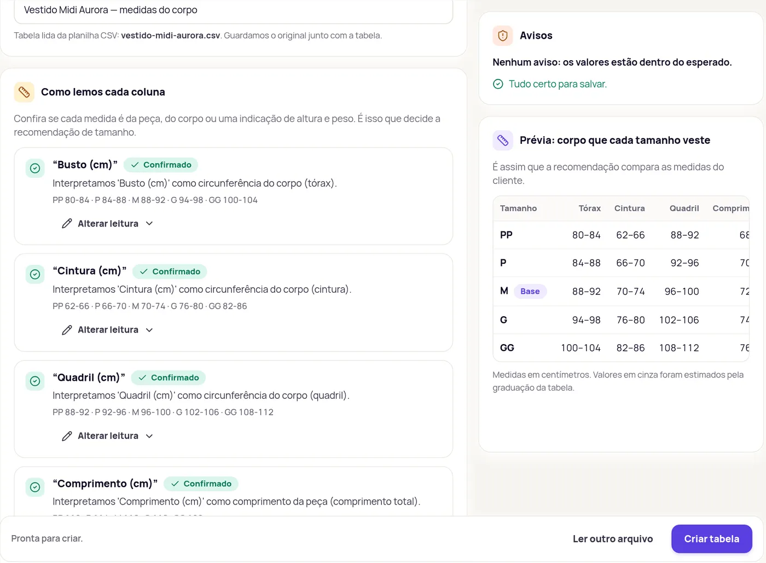The width and height of the screenshot is (766, 563).
Task: Click the Busto size ranges line 'PP 80-84 · P 84-88'
Action: tap(155, 200)
